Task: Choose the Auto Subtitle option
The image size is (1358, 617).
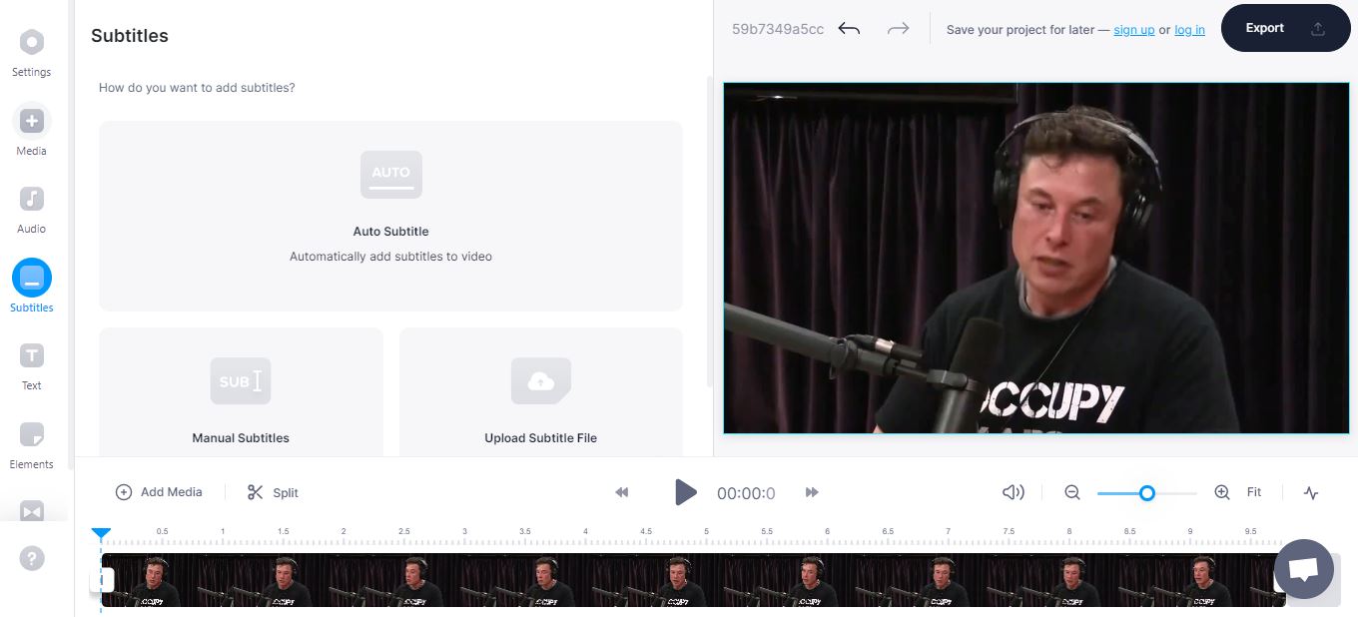Action: [390, 216]
